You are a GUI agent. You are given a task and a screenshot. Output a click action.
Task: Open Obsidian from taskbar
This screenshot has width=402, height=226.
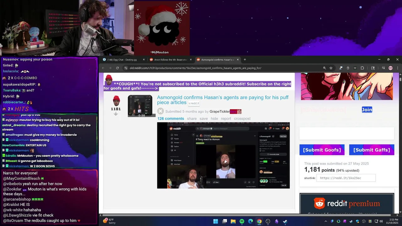[276, 221]
